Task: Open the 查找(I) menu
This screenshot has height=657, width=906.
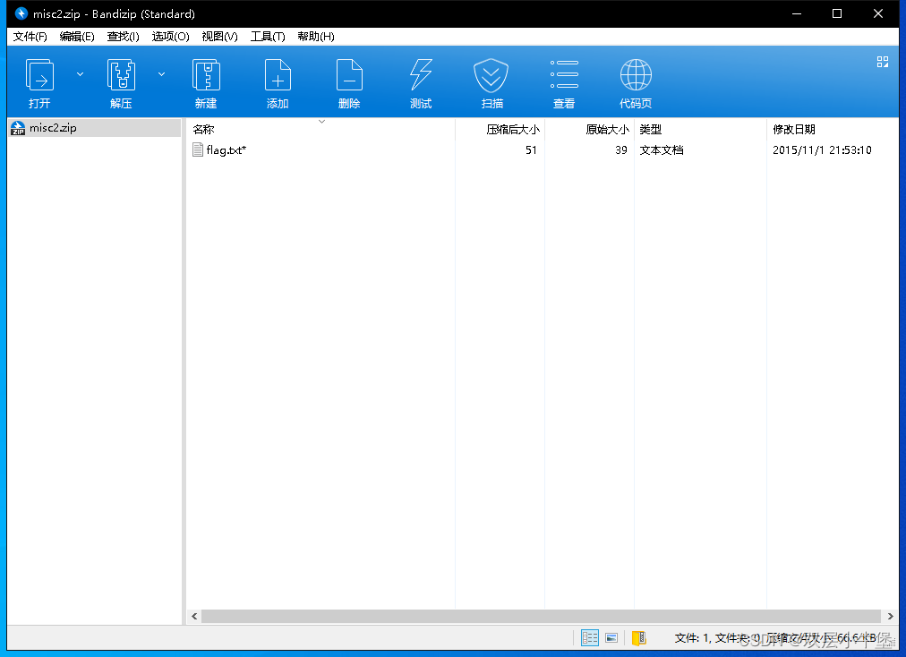Action: 123,37
